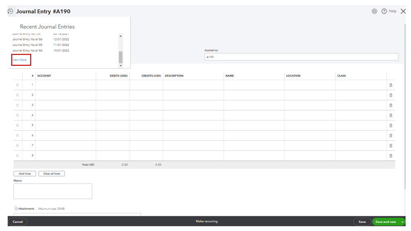
Task: Select the Credits cell of line 2
Action: [146, 95]
